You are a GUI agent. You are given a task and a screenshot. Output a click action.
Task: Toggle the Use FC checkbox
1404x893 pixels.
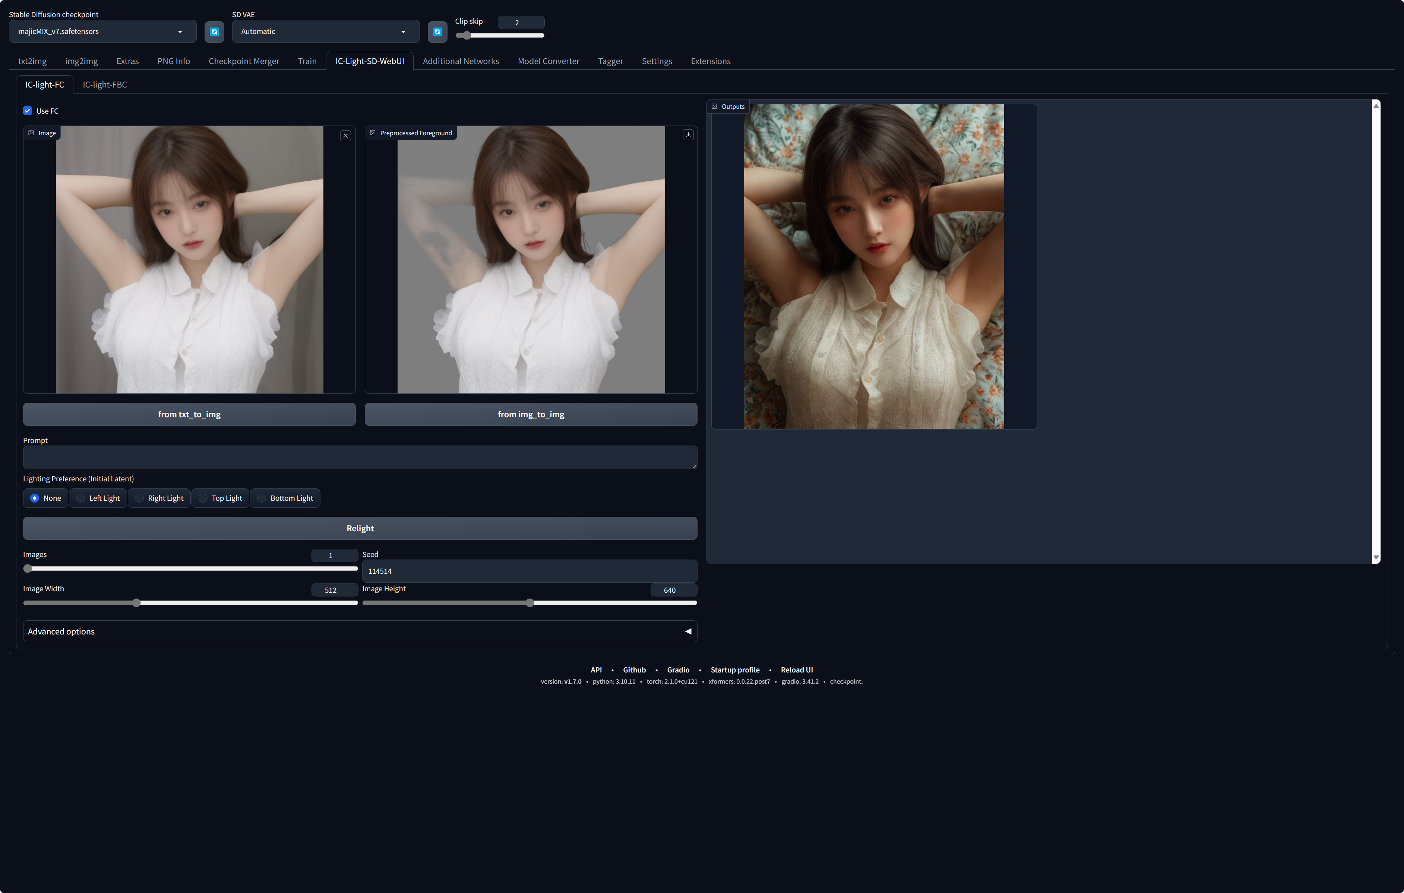(x=28, y=111)
